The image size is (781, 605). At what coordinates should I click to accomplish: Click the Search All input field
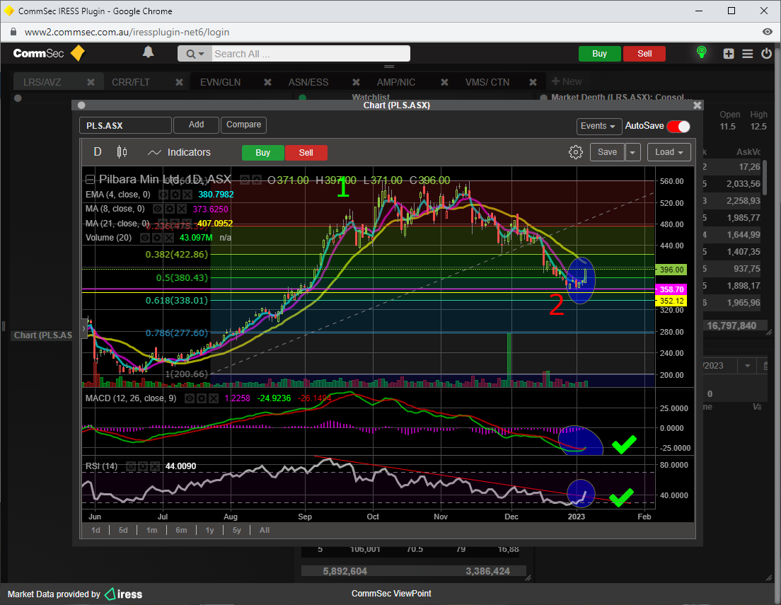click(311, 54)
